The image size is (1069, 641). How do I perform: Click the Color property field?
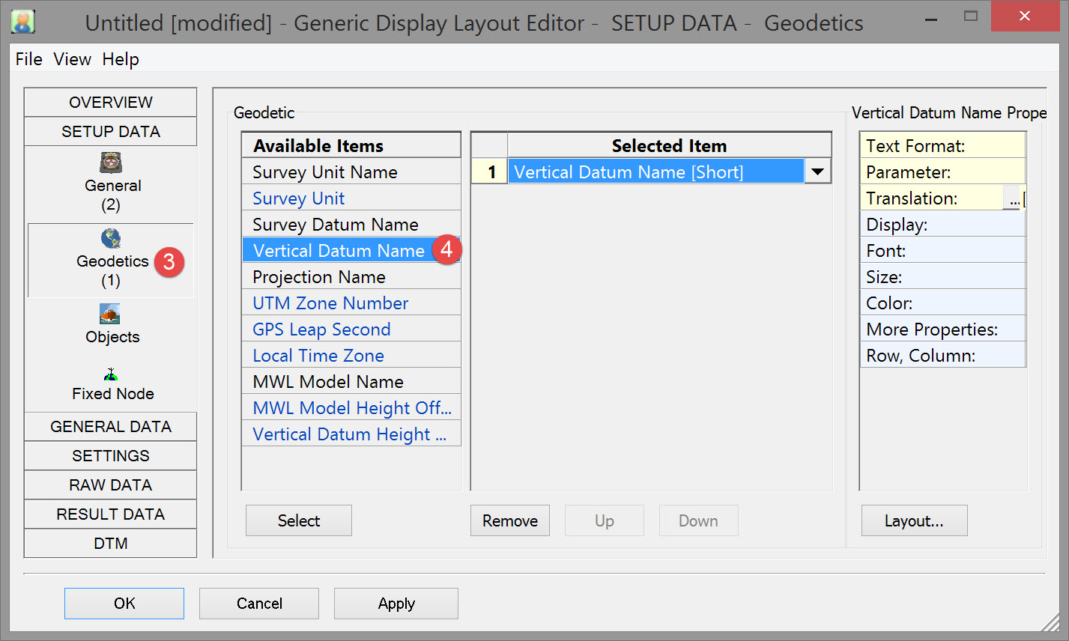pos(942,303)
